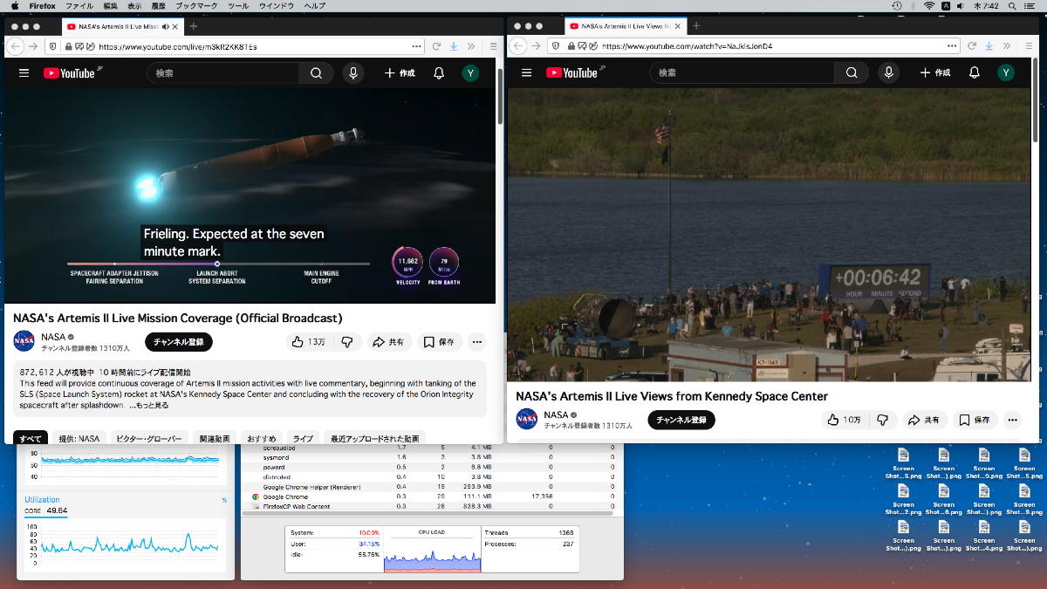Open Firefox hamburger menu in left window
The image size is (1047, 589).
point(493,46)
